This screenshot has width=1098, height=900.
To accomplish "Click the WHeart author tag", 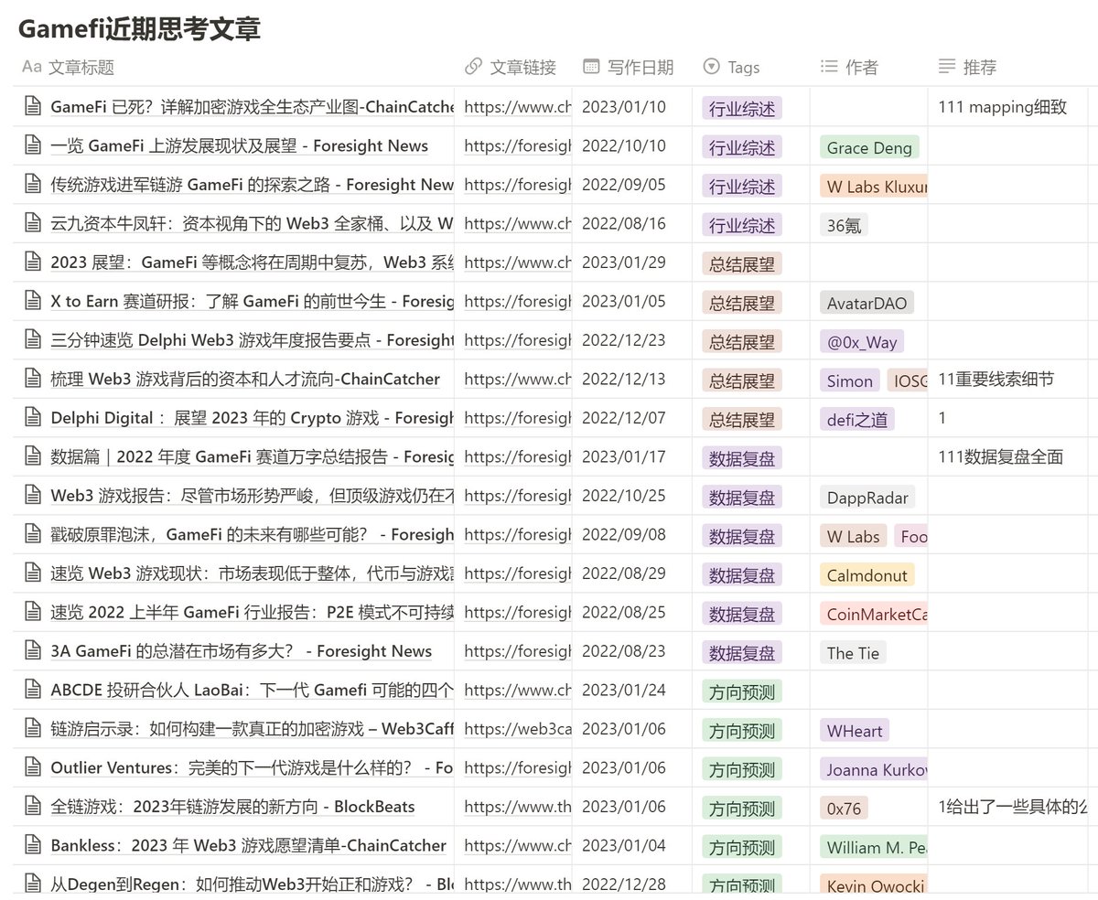I will 856,730.
